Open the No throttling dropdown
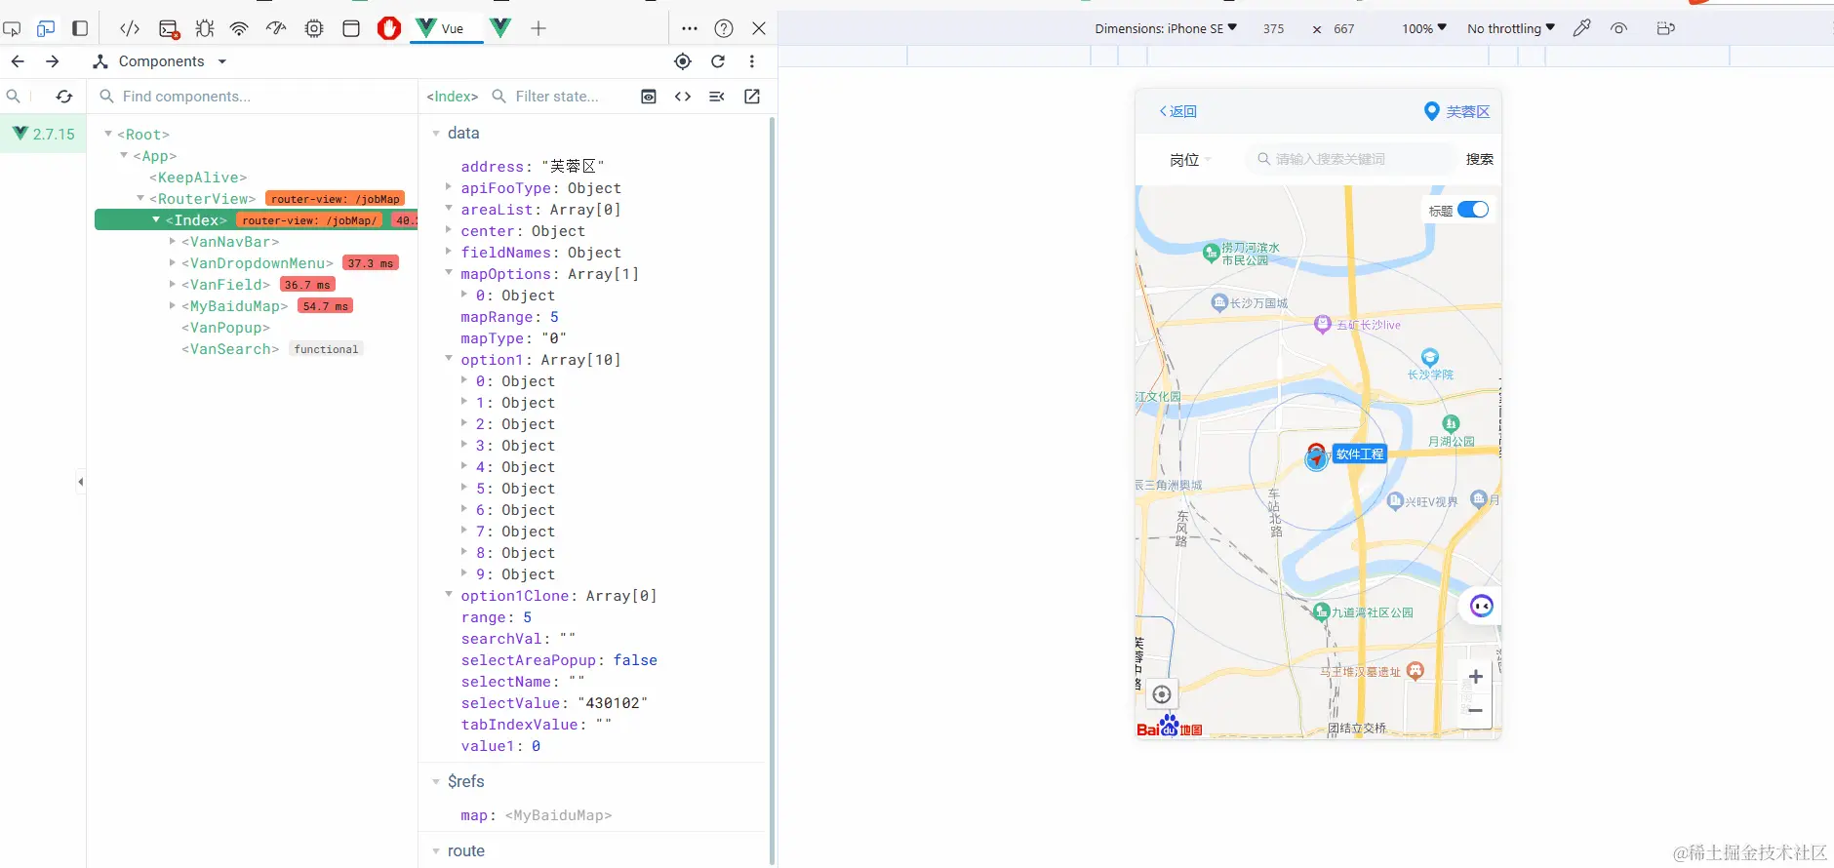This screenshot has width=1834, height=868. point(1511,28)
